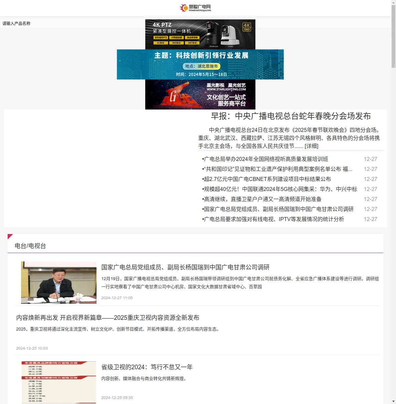Open the 省级卫视 ranking list thumbnail
The width and height of the screenshot is (396, 404).
pyautogui.click(x=59, y=382)
